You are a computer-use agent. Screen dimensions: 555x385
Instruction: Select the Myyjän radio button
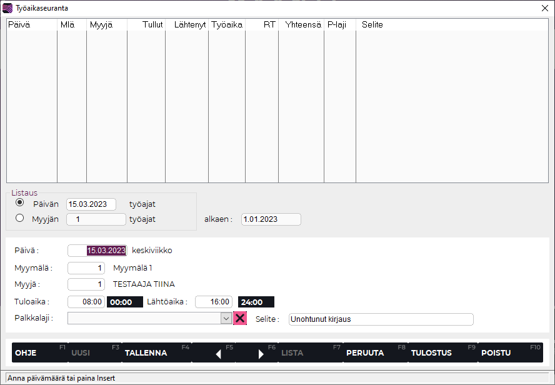pos(20,218)
